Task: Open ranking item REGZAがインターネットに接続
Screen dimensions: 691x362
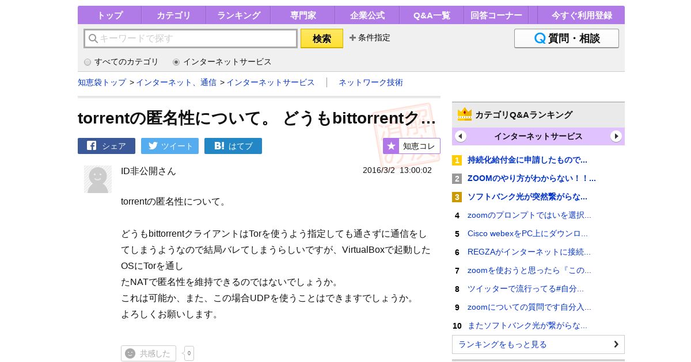Action: coord(529,252)
